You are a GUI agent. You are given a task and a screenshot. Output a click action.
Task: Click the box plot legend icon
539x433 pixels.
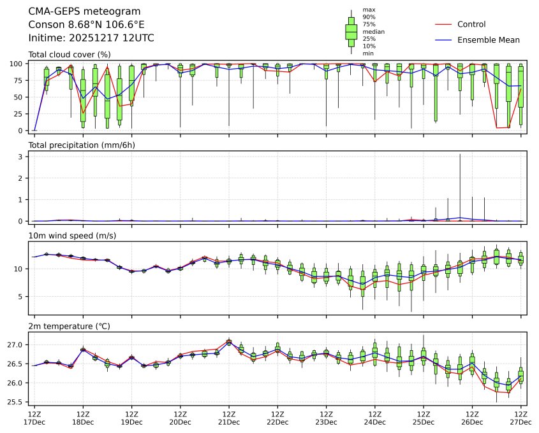pyautogui.click(x=351, y=32)
